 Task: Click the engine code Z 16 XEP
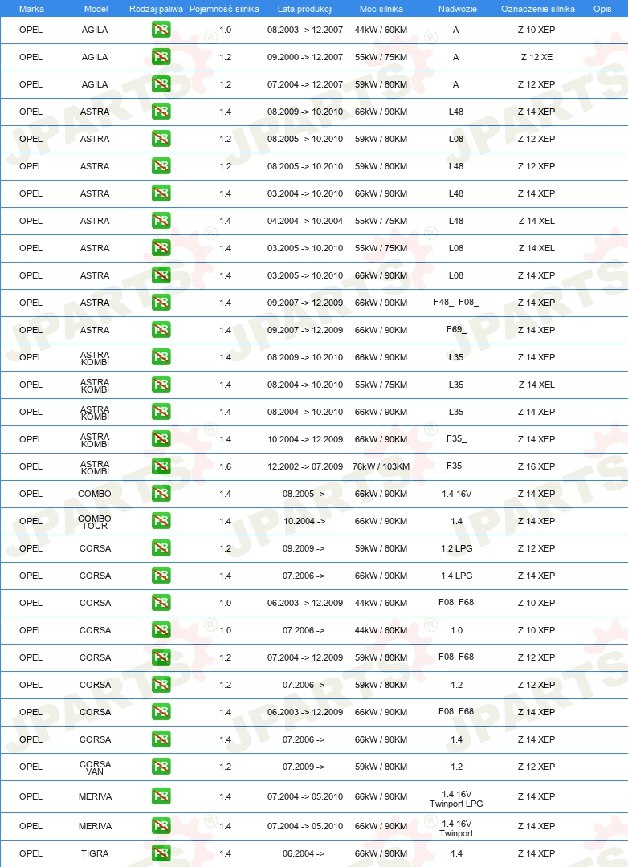[x=536, y=466]
